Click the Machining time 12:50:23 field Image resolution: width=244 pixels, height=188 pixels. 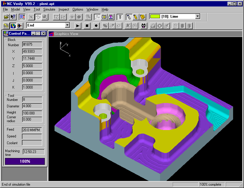[34, 152]
